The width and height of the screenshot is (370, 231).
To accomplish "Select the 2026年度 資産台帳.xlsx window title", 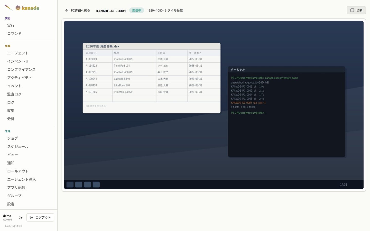I will pyautogui.click(x=103, y=46).
